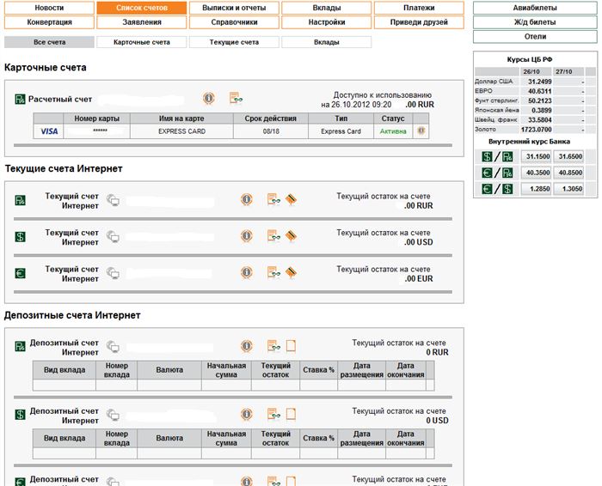The width and height of the screenshot is (602, 486).
Task: Open the Конвертация section
Action: (49, 22)
